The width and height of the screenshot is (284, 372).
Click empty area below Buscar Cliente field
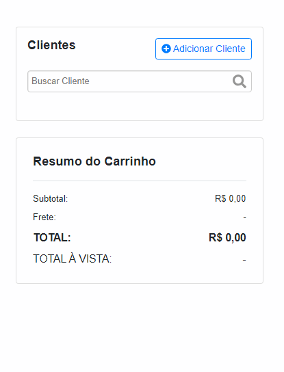140,106
